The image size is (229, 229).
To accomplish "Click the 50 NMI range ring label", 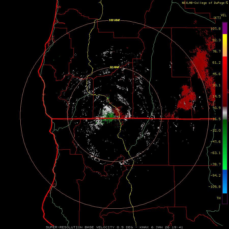I will click(114, 67).
